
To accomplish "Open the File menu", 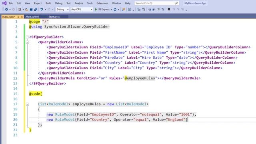I will click(x=11, y=3).
